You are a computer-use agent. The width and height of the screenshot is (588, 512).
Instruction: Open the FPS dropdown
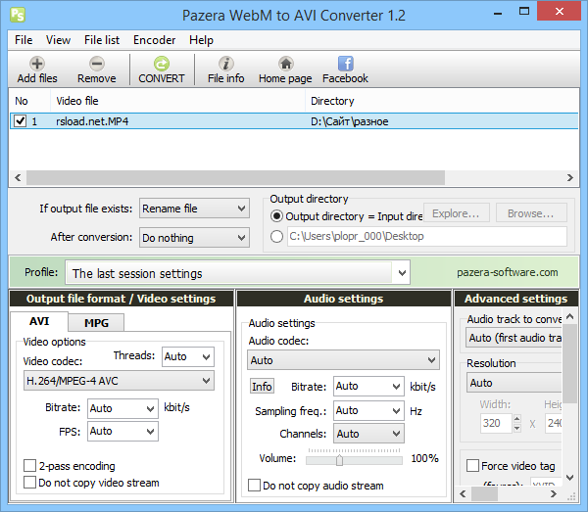[x=122, y=431]
